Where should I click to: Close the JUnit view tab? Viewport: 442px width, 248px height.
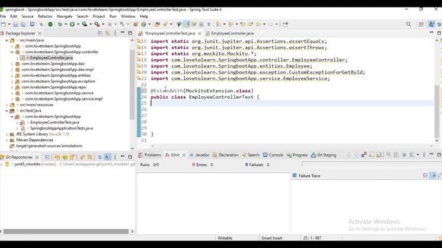tap(184, 155)
